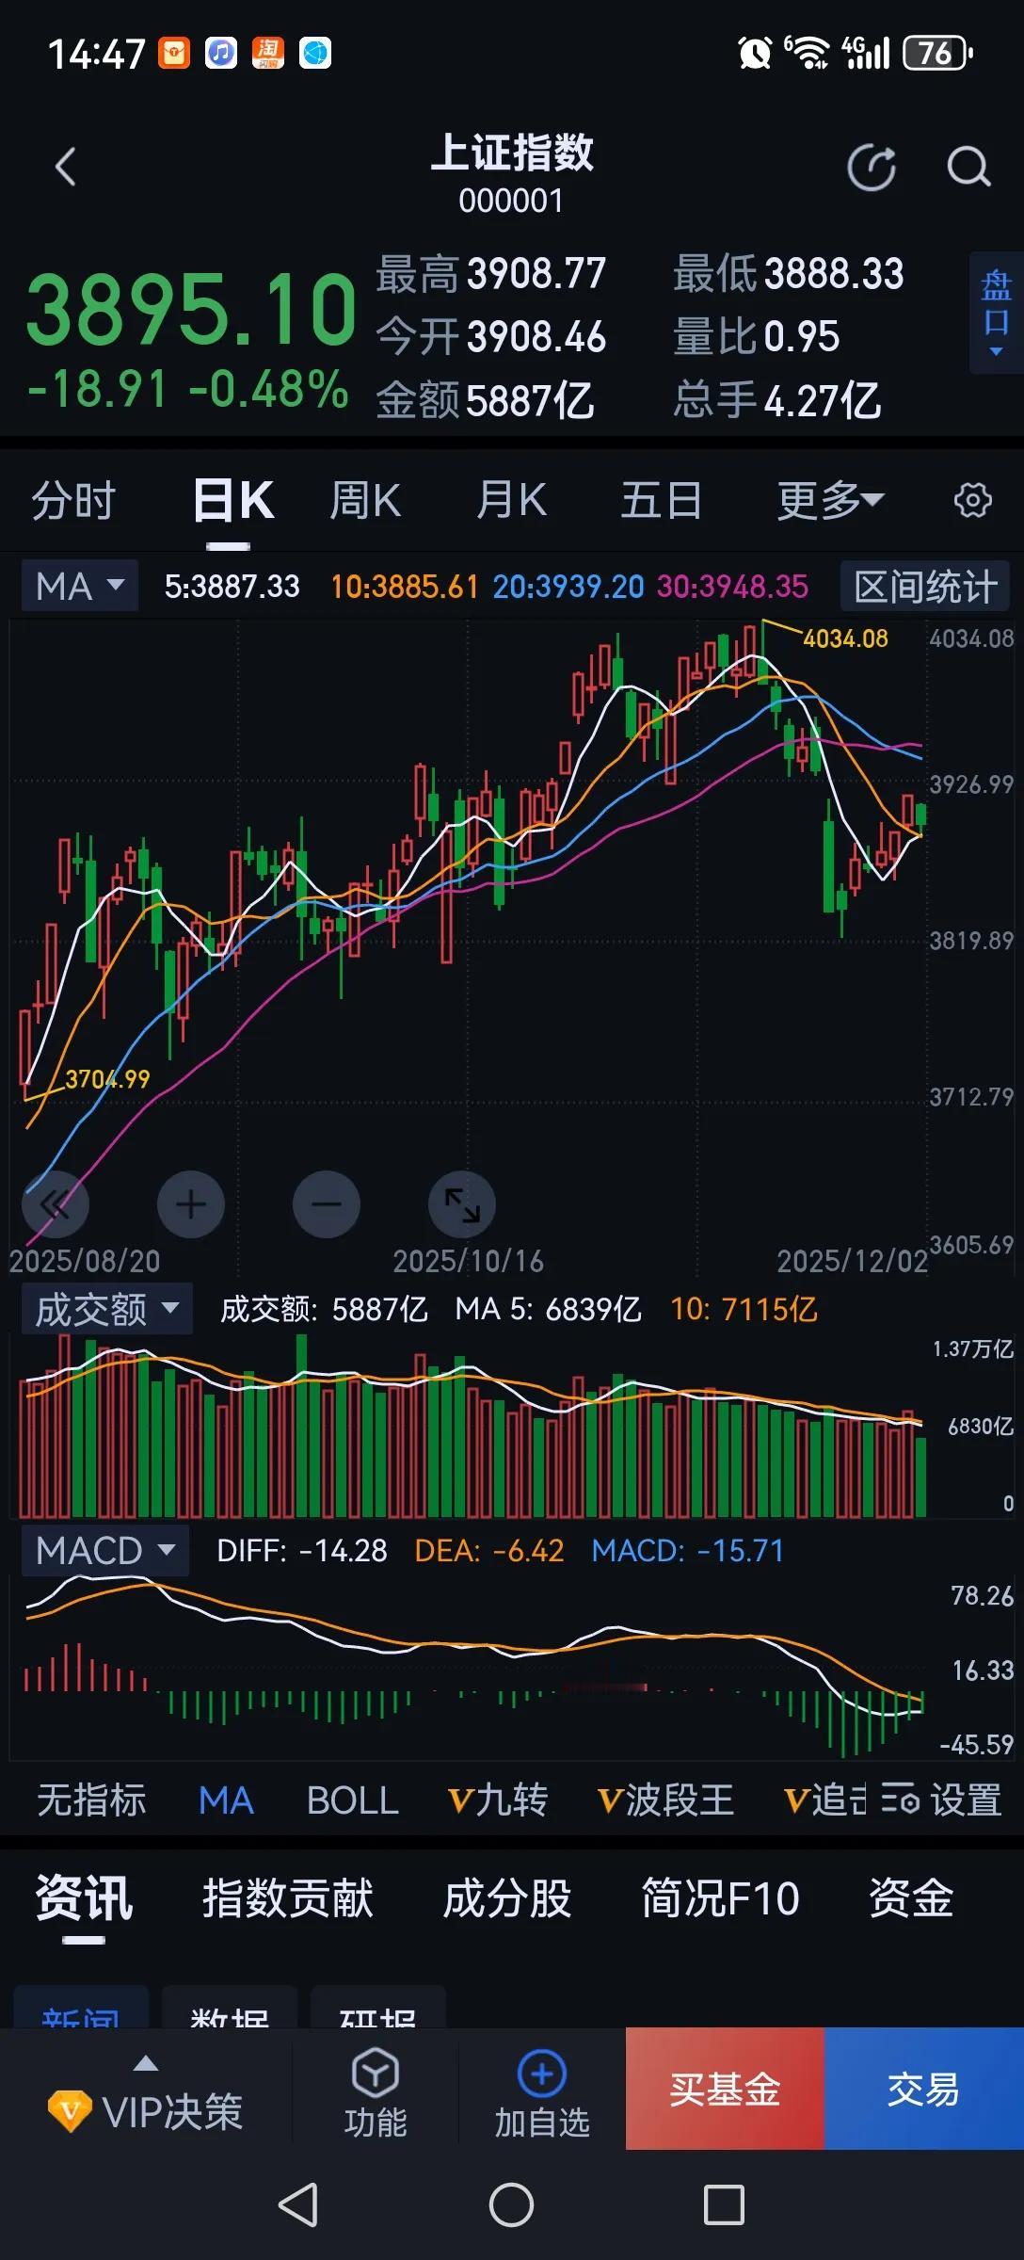Open chart settings gear icon

point(973,500)
